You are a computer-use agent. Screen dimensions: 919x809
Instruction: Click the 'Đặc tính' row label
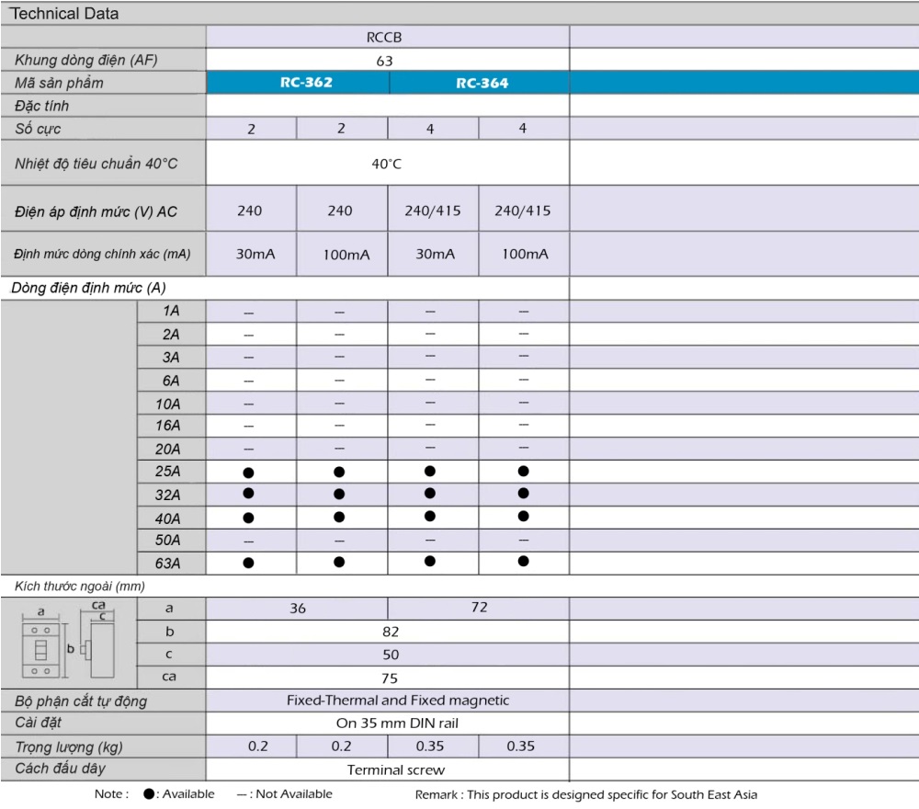[x=41, y=106]
